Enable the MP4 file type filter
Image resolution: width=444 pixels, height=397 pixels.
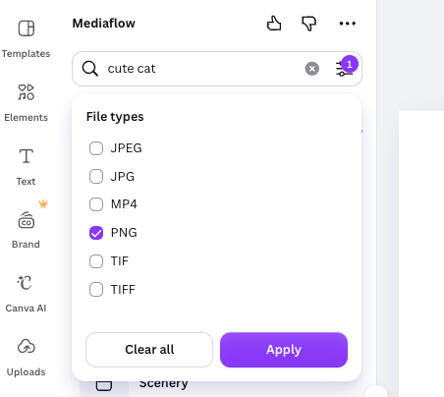[x=96, y=204]
